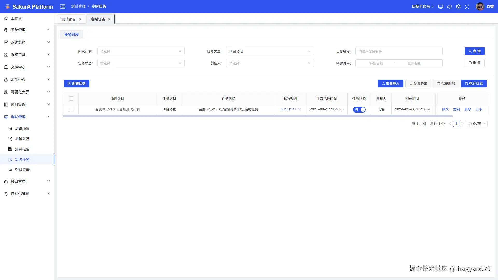
Task: Click the 任务名称 input field
Action: click(399, 51)
